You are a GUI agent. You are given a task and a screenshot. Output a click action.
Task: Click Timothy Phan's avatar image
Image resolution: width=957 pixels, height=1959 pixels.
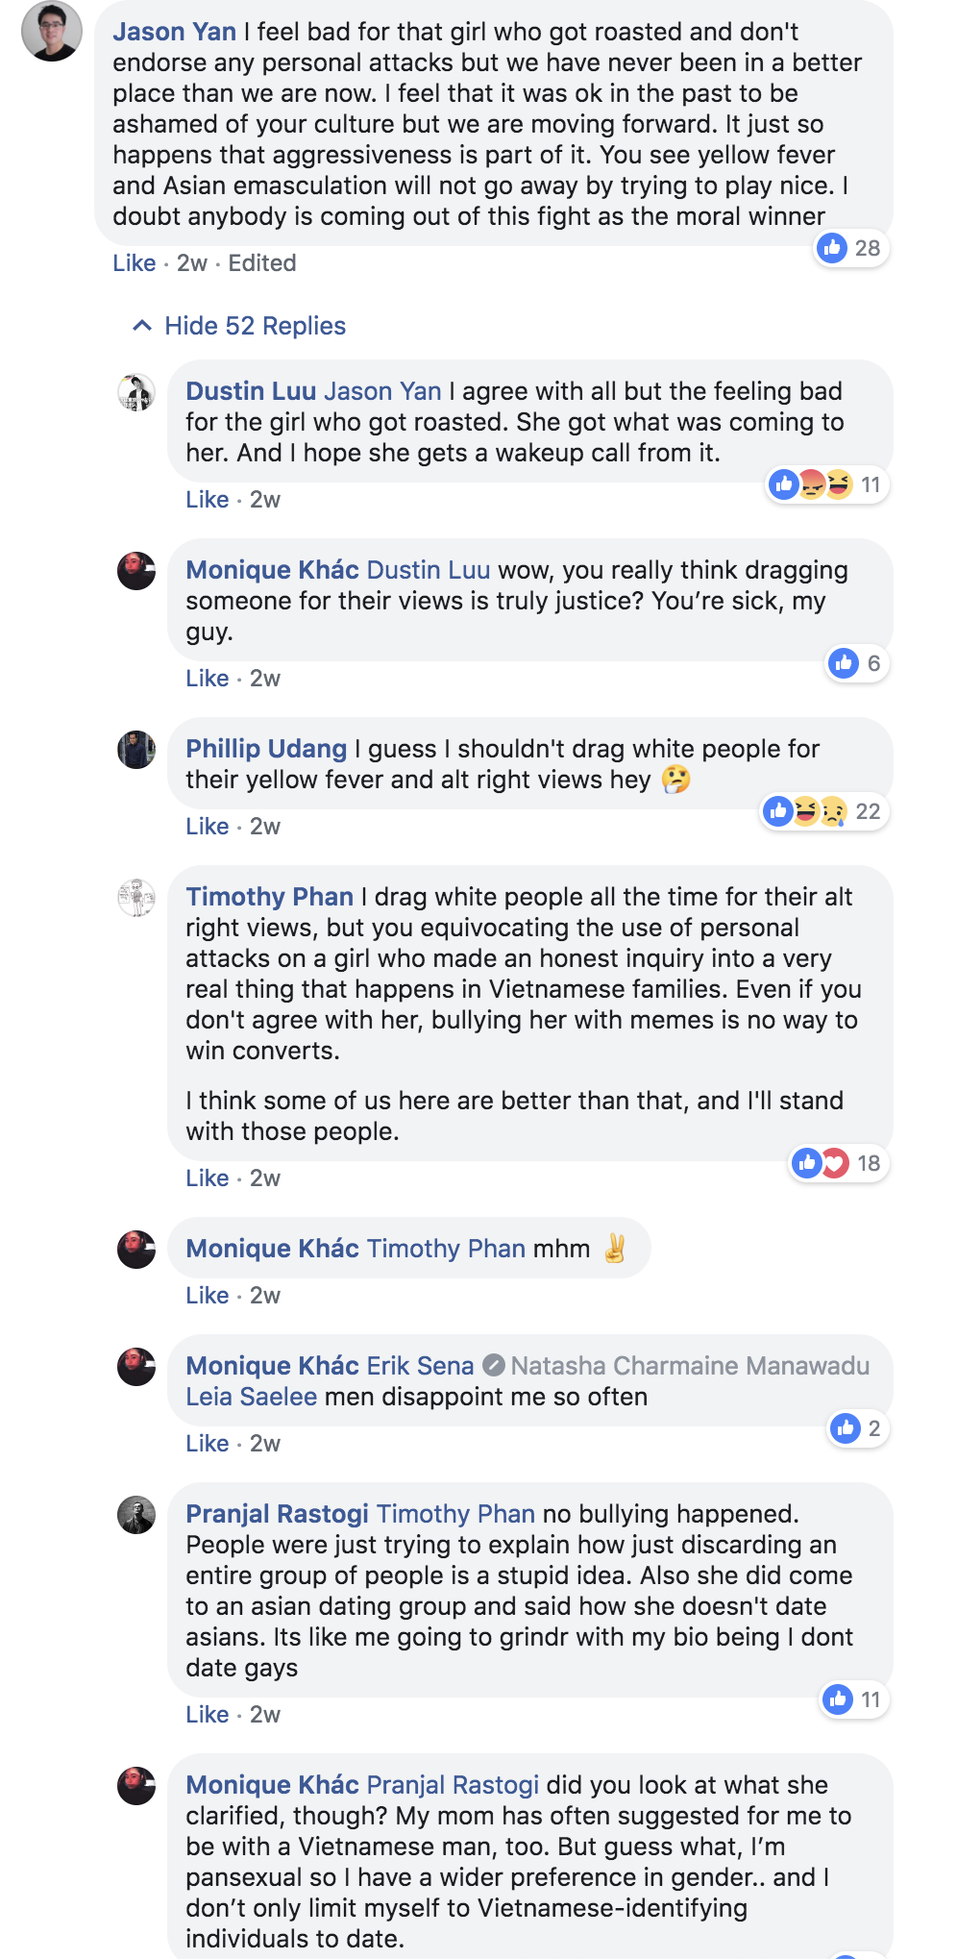[x=136, y=898]
